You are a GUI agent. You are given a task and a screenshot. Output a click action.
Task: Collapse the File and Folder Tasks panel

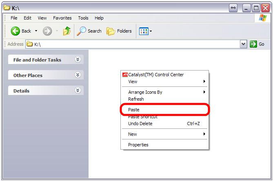(78, 60)
